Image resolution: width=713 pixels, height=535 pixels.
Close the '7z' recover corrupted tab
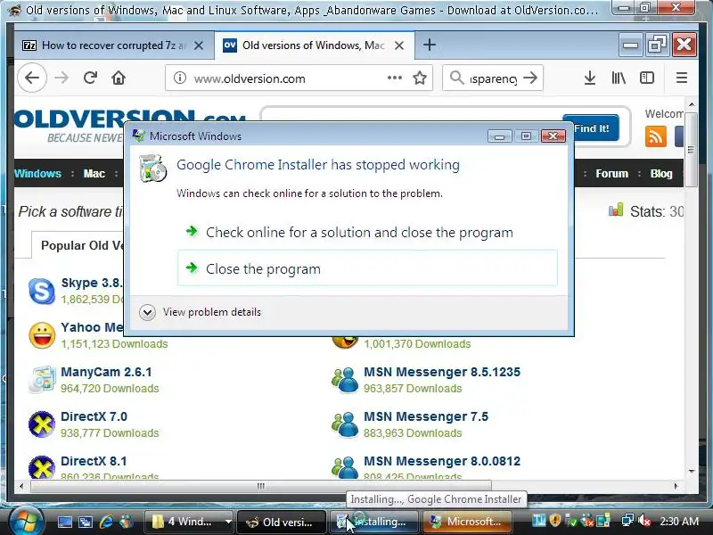pyautogui.click(x=199, y=45)
